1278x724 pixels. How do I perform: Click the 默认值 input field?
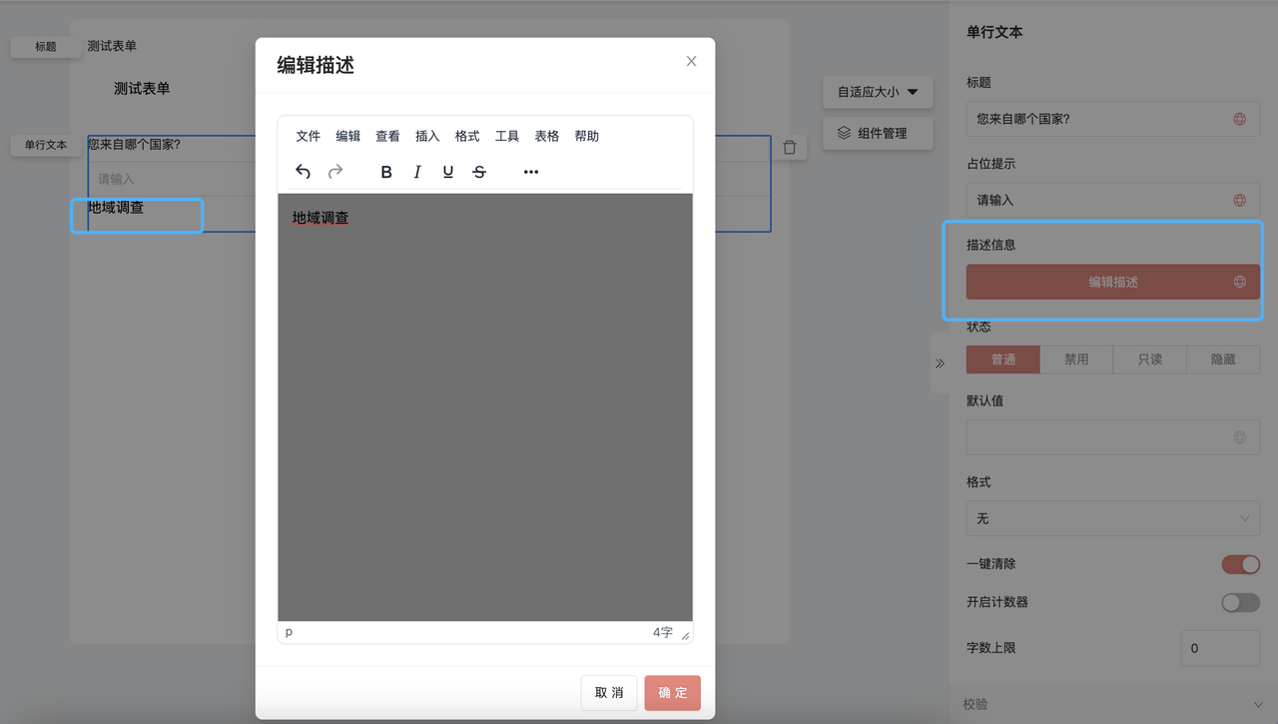pyautogui.click(x=1113, y=436)
